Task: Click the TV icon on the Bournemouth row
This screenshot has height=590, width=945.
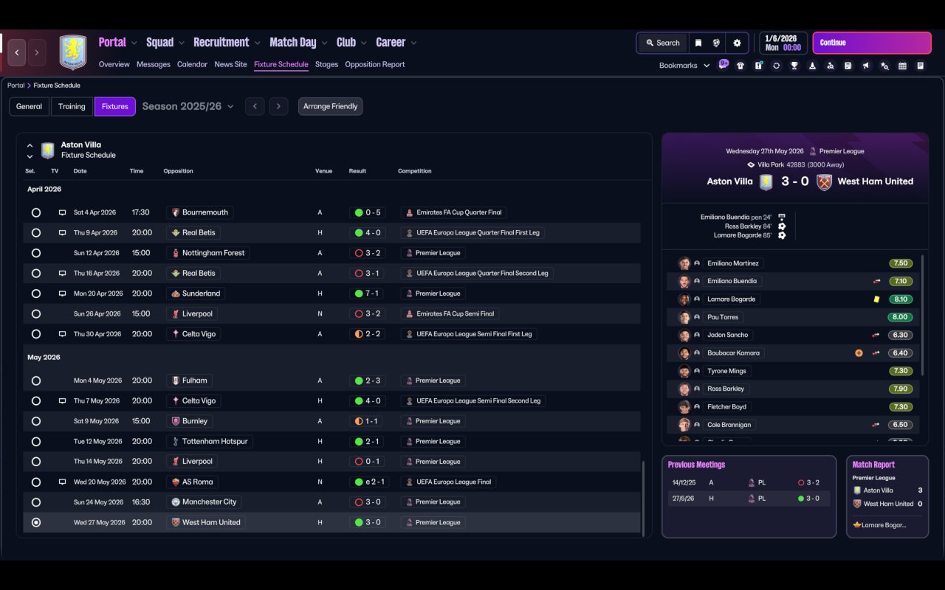Action: point(63,212)
